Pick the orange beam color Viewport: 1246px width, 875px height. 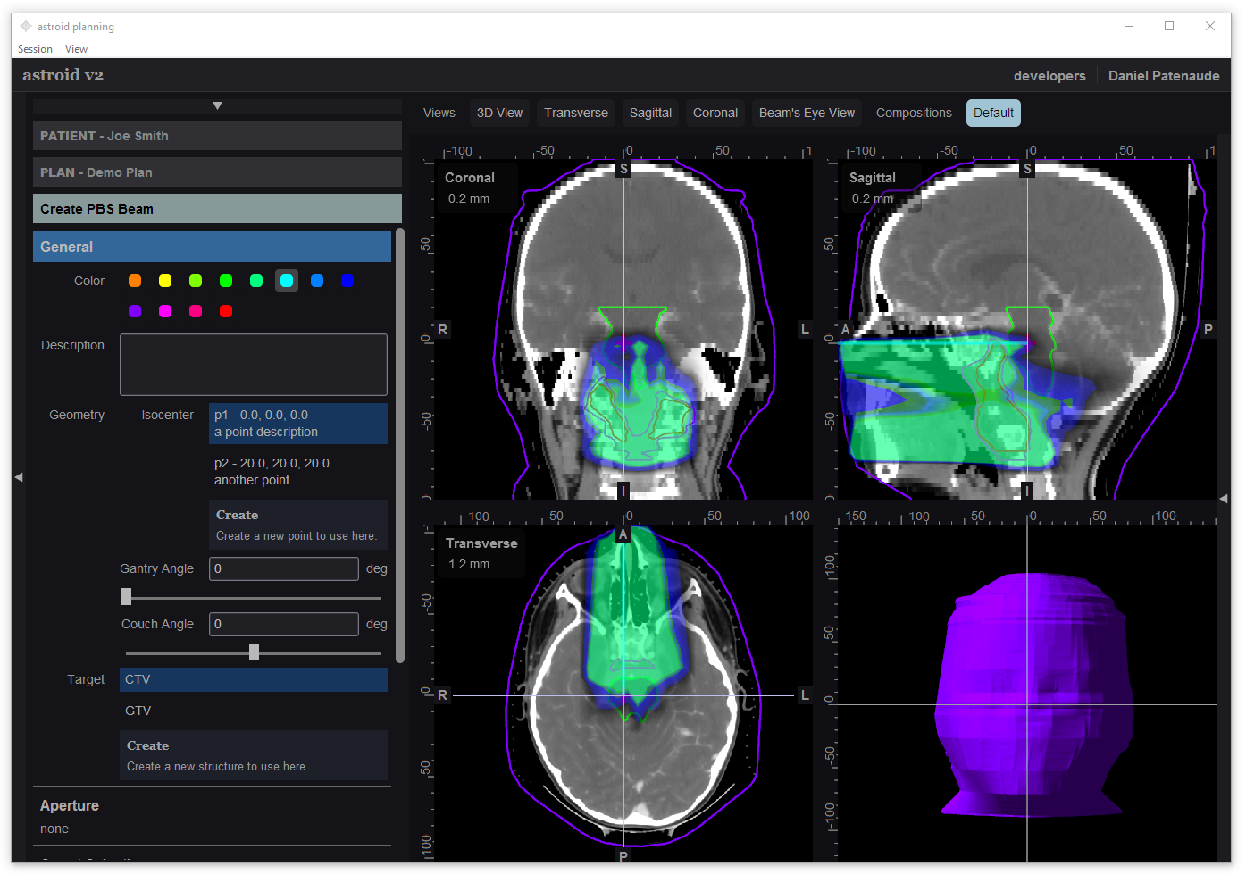coord(135,281)
